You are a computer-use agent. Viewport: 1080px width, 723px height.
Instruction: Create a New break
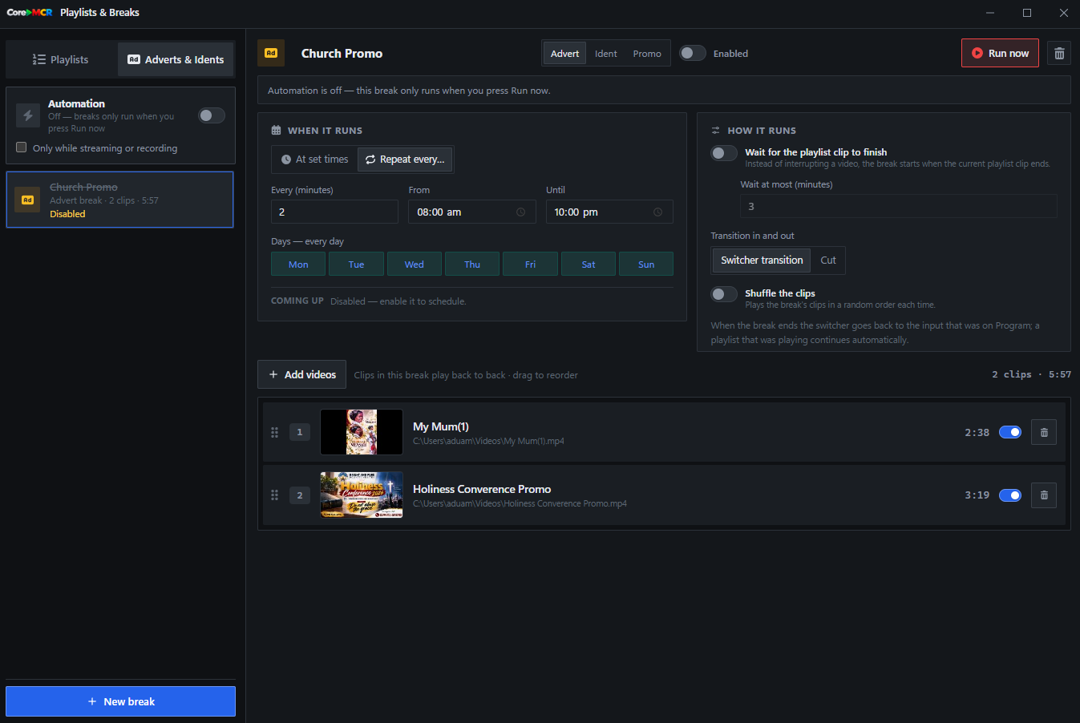pos(120,701)
